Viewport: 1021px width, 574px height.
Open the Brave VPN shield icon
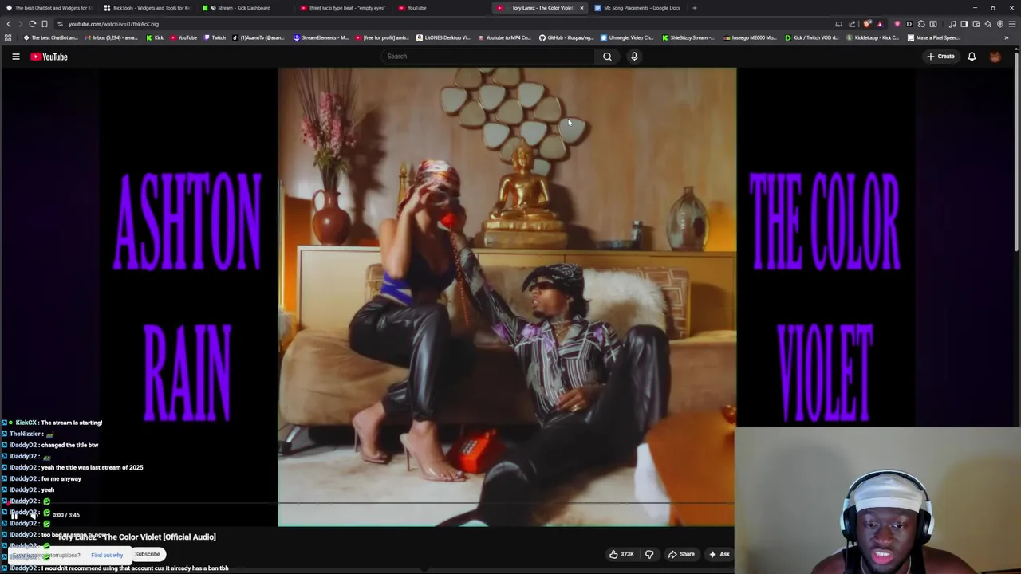tap(1000, 24)
